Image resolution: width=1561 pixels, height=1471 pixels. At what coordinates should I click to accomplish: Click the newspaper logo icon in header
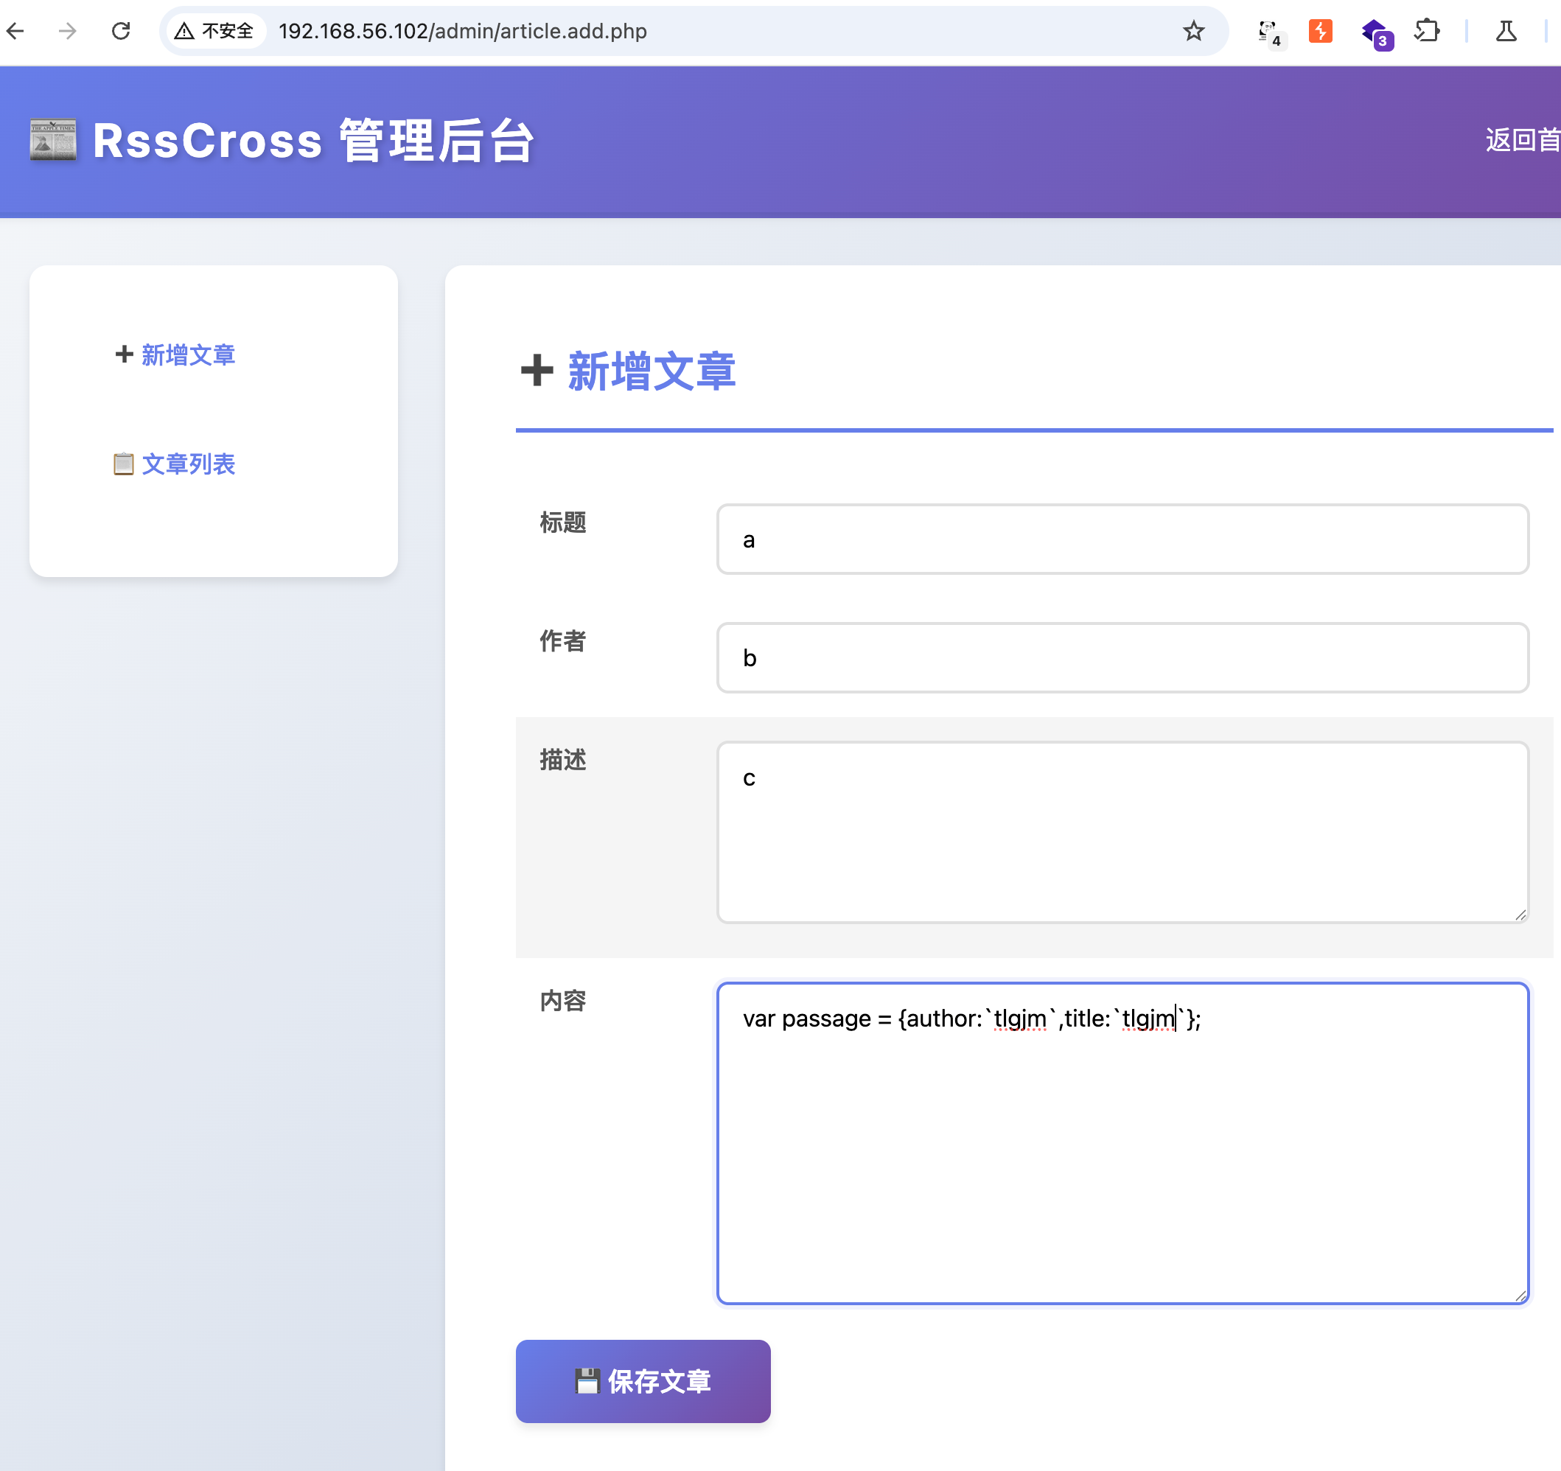pyautogui.click(x=53, y=140)
